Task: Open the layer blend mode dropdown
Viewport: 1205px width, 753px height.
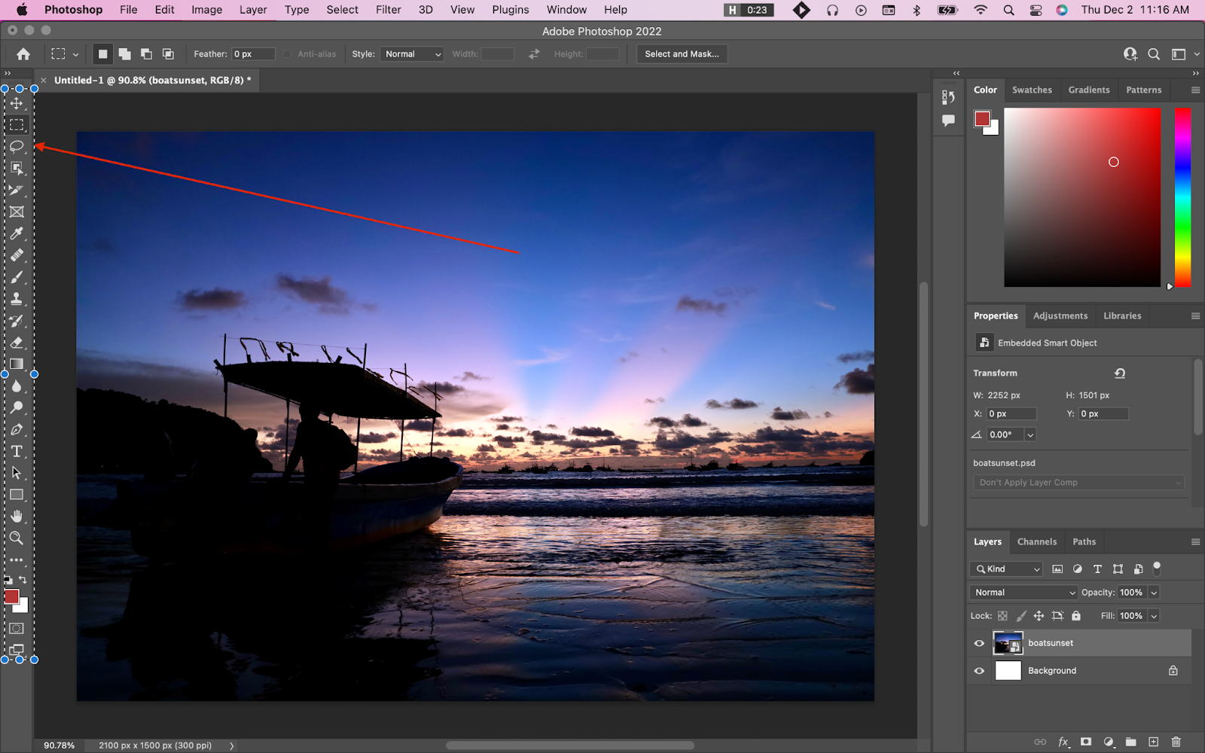Action: (x=1024, y=593)
